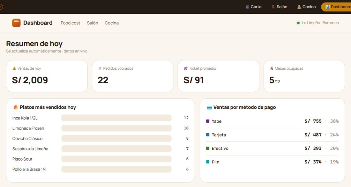Switch to the Food cost tab
351x187 pixels.
71,23
